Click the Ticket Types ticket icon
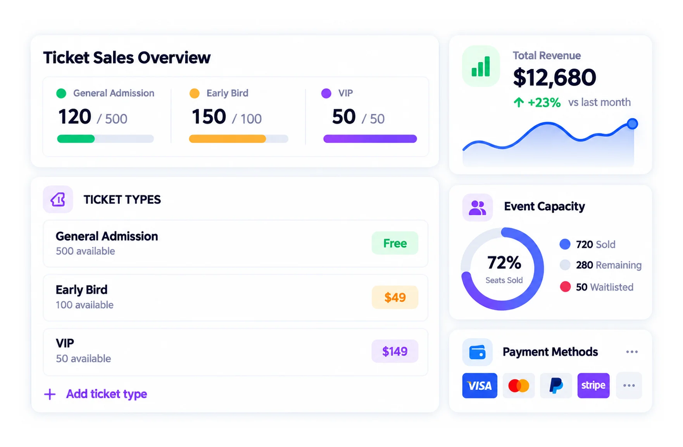 pyautogui.click(x=58, y=199)
